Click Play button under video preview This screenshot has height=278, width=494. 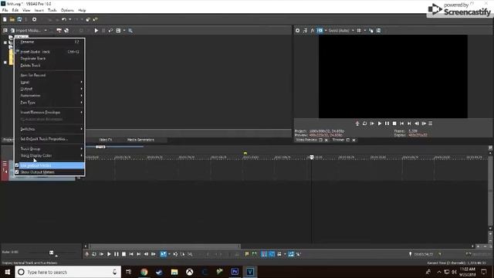coord(380,124)
